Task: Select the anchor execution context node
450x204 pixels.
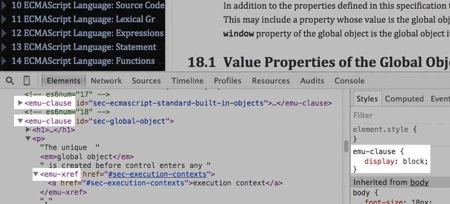Action: click(165, 183)
